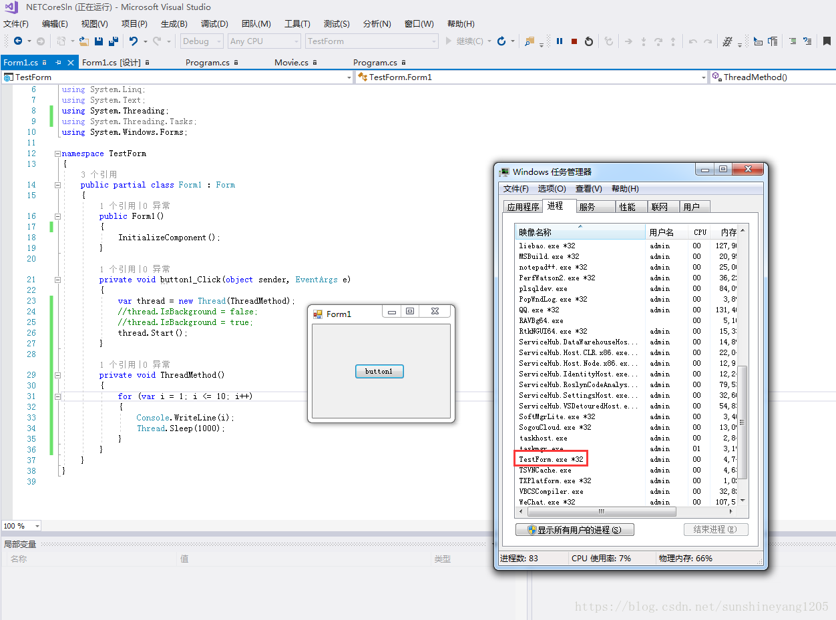
Task: Collapse the ThreadMethod method outline
Action: coord(57,375)
